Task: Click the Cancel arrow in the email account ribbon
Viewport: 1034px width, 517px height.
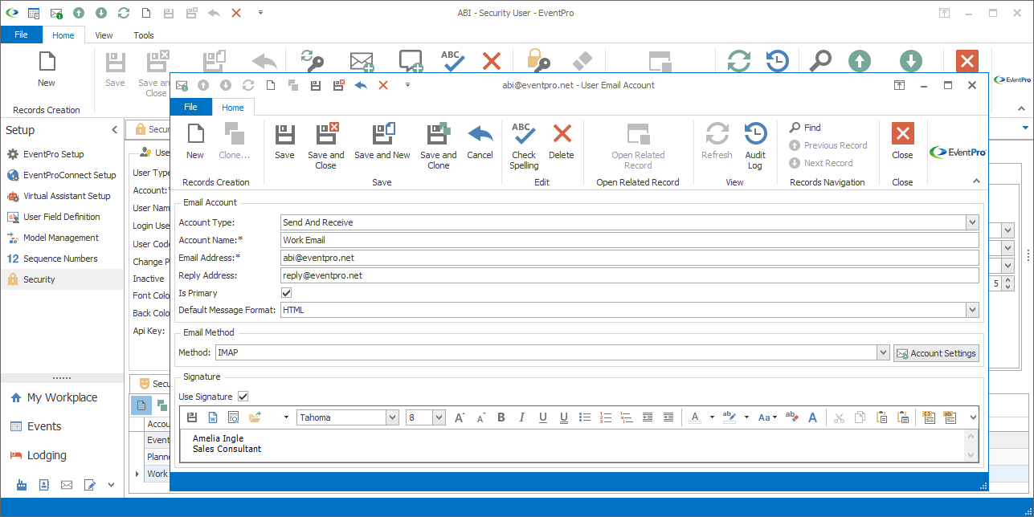Action: point(480,140)
